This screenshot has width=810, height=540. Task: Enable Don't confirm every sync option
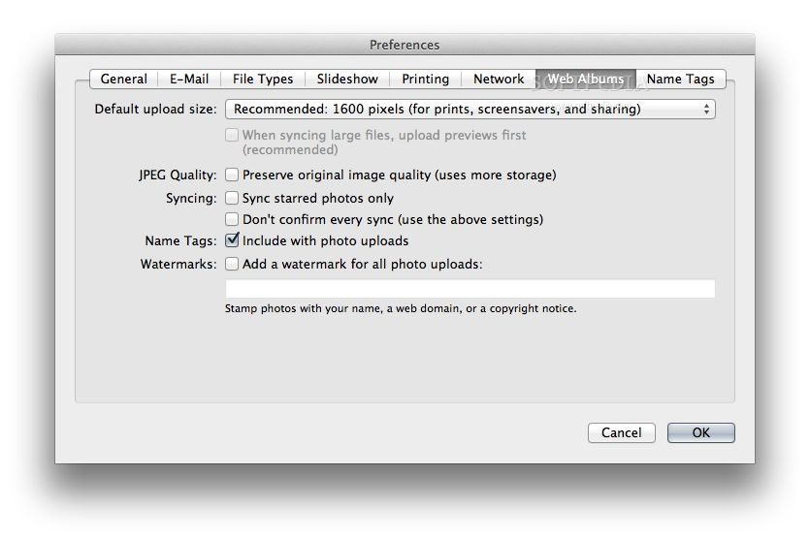[x=232, y=219]
